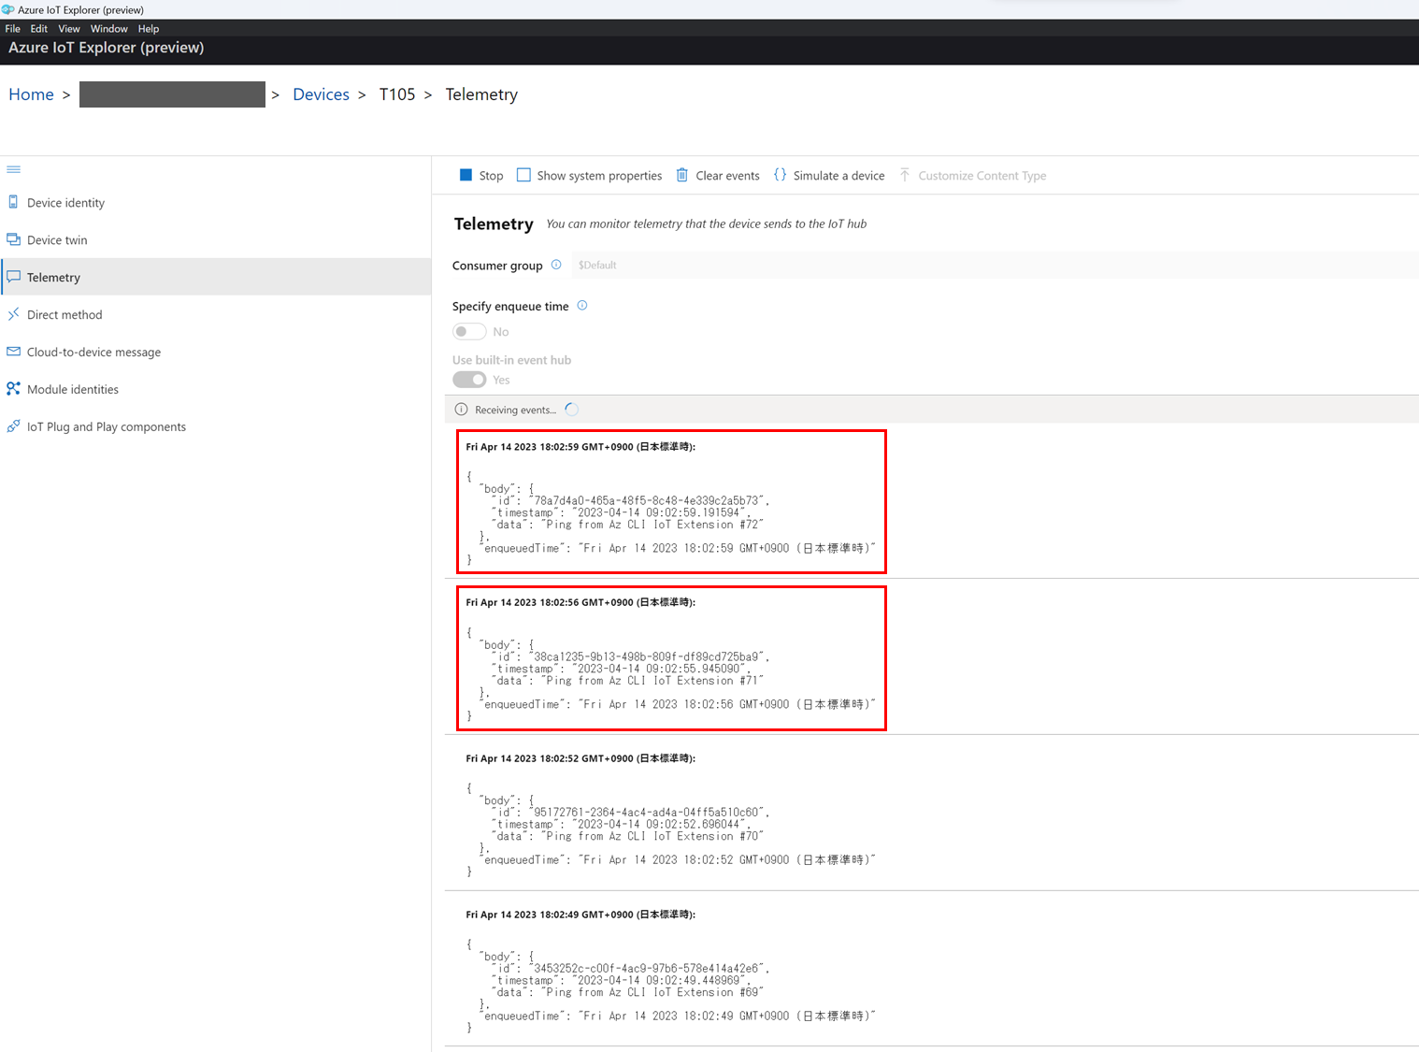Image resolution: width=1419 pixels, height=1052 pixels.
Task: Click the 18:02:56 event header
Action: tap(580, 602)
